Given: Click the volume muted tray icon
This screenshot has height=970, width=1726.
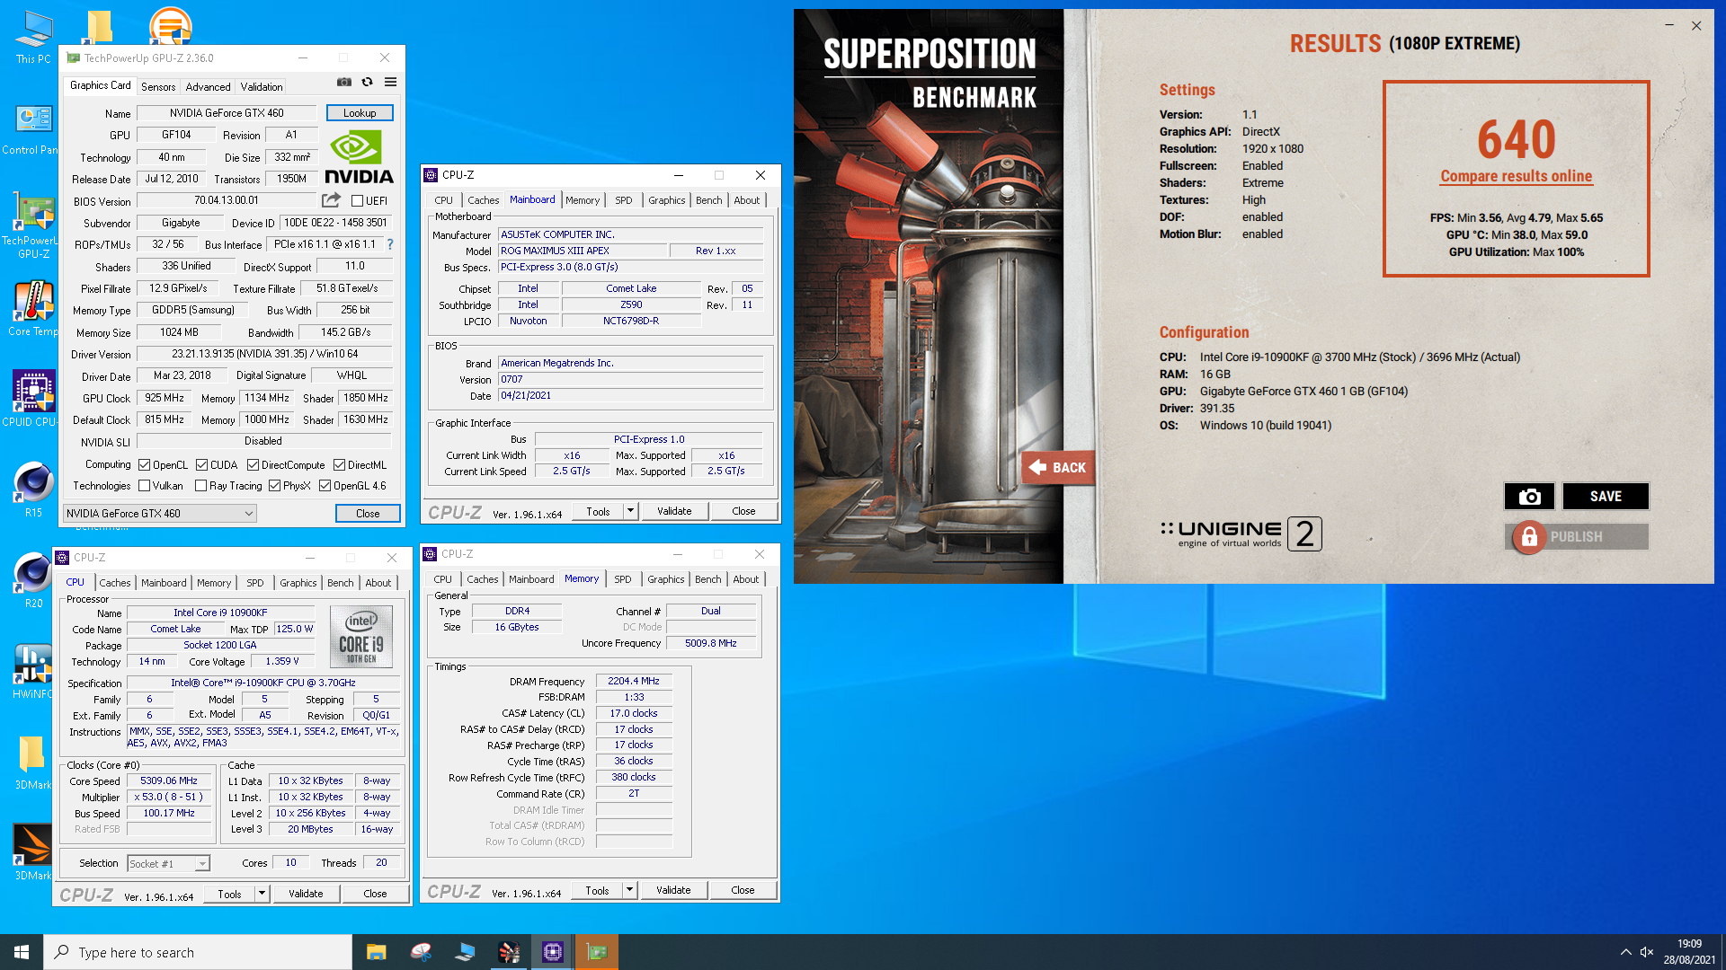Looking at the screenshot, I should click(1647, 952).
